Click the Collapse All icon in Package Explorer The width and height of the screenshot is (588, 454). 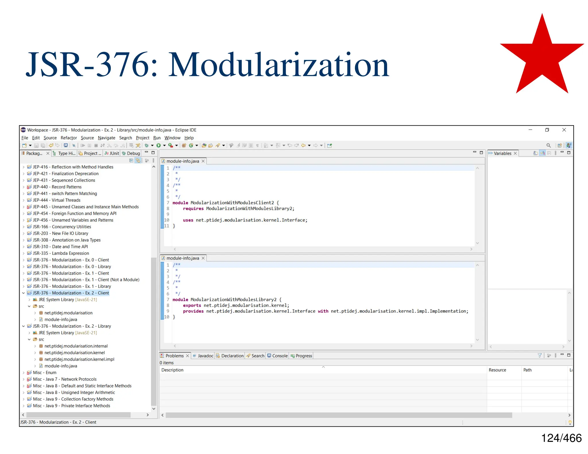(131, 161)
